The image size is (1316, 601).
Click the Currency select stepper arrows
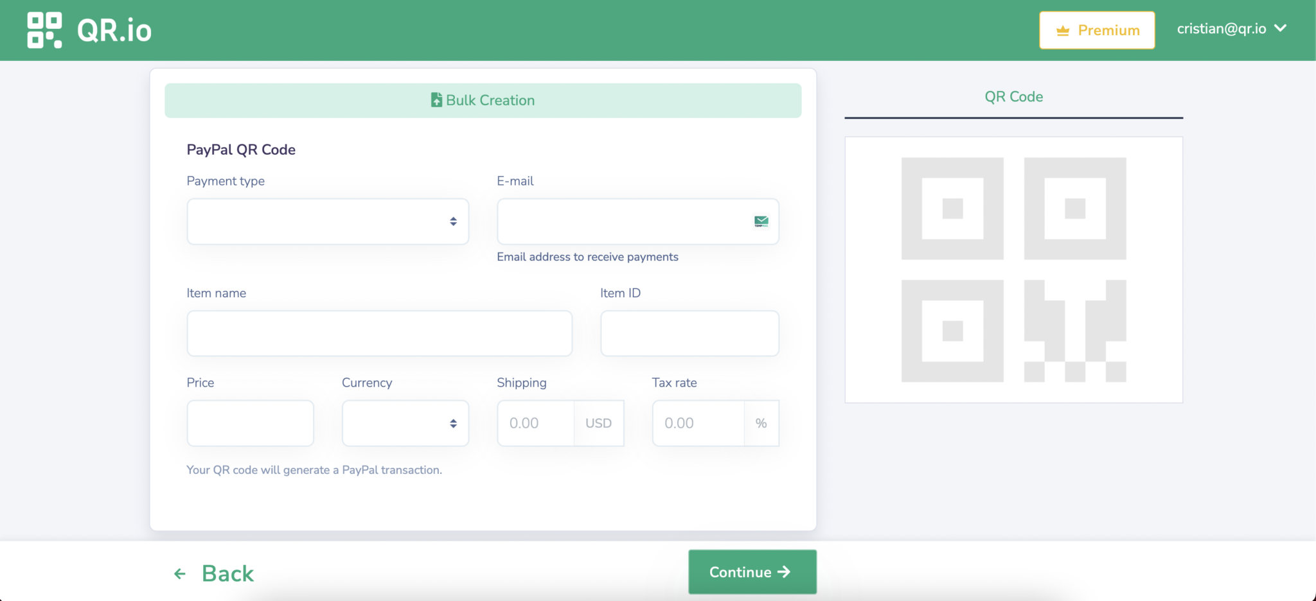click(453, 423)
